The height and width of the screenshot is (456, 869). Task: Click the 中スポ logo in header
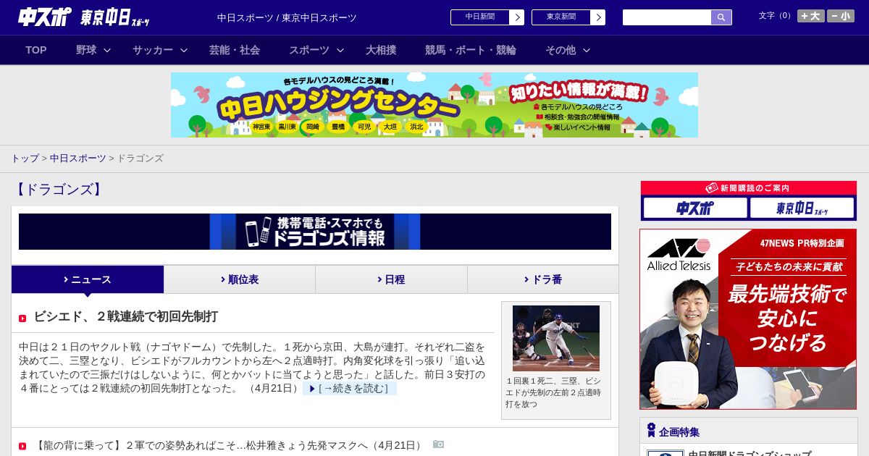pyautogui.click(x=45, y=17)
